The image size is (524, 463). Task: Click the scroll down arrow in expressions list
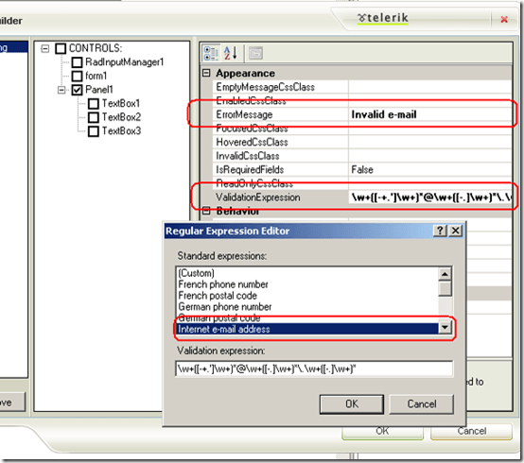[x=445, y=327]
